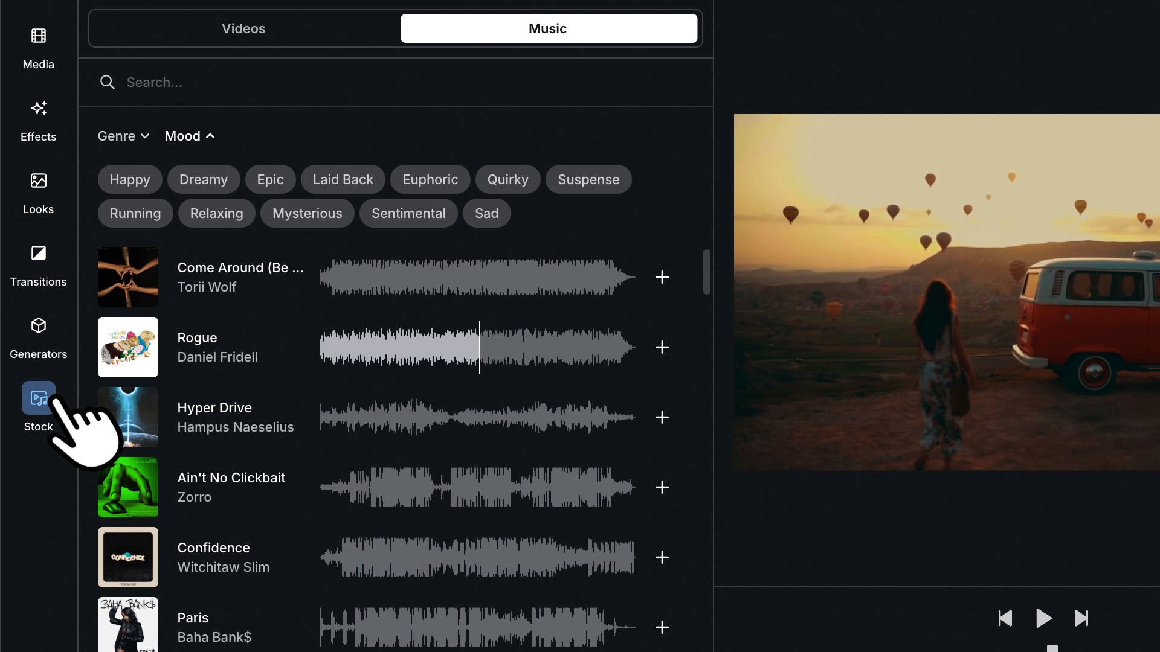Add Rogue track with plus icon
The image size is (1160, 652).
pyautogui.click(x=662, y=347)
